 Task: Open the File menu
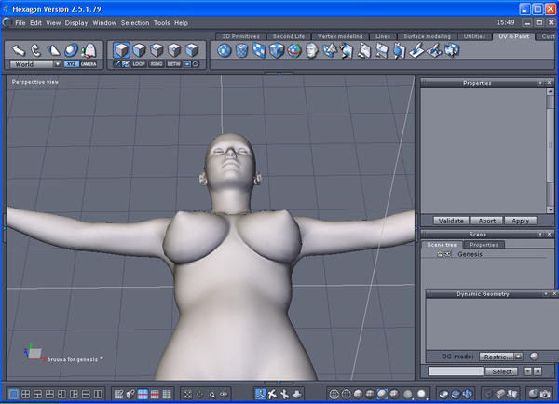(20, 22)
